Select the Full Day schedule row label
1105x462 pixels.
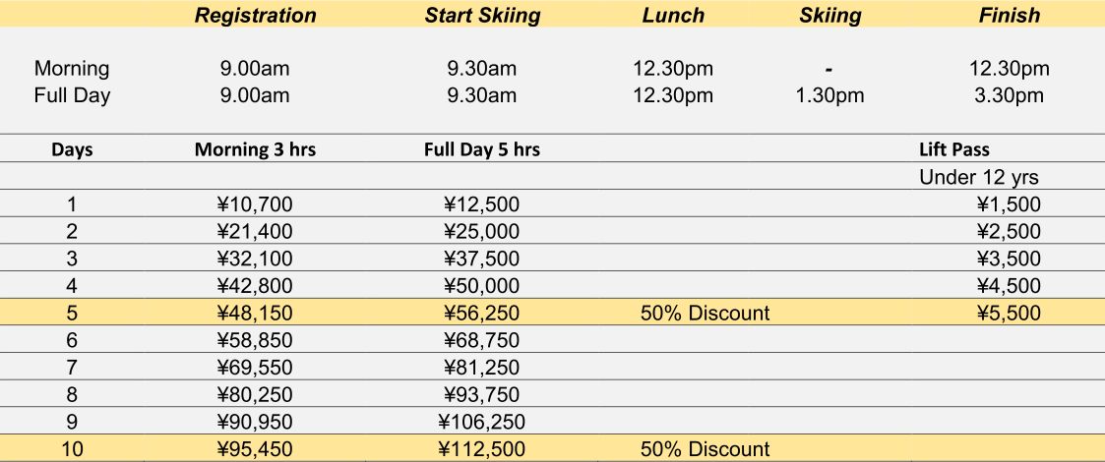click(x=72, y=95)
